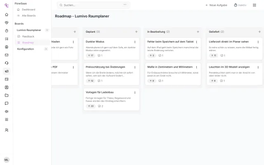Click the Inaktiv timer button
The height and width of the screenshot is (165, 264).
coord(240,5)
